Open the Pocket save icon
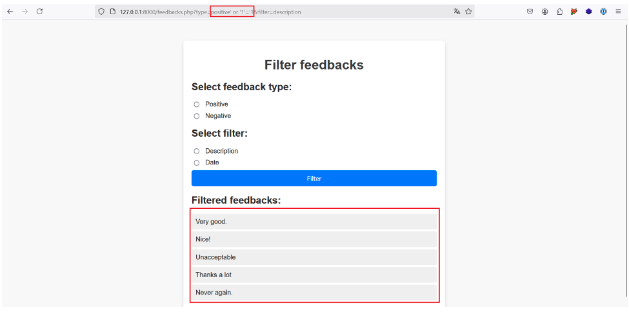Image resolution: width=629 pixels, height=312 pixels. click(530, 12)
